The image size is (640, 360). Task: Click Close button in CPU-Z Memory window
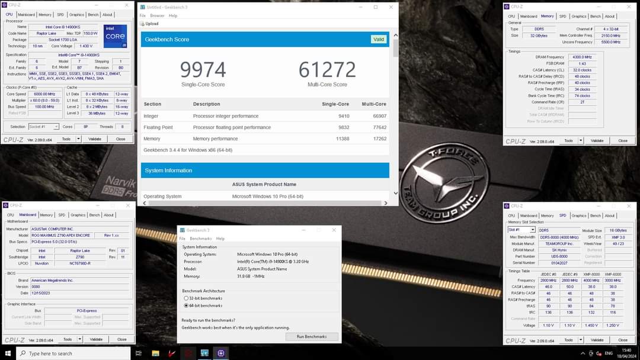[623, 141]
